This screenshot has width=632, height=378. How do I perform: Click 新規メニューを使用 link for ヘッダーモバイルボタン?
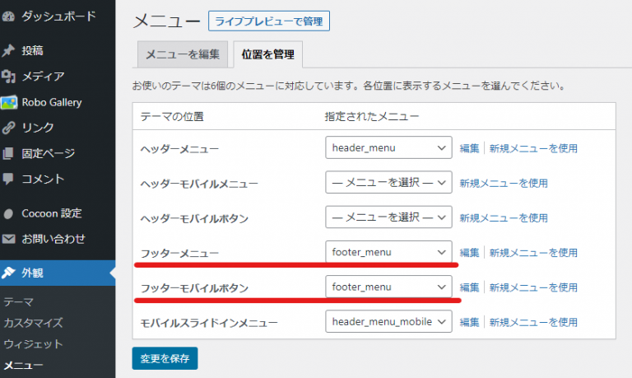coord(504,218)
